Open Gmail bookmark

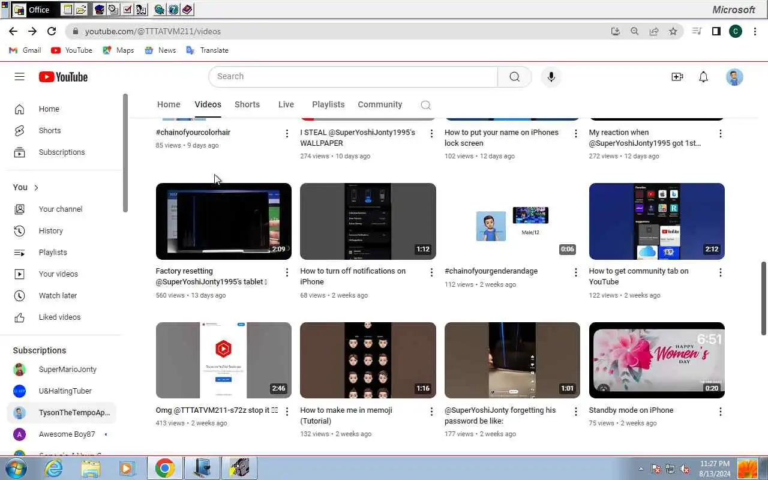coord(25,50)
